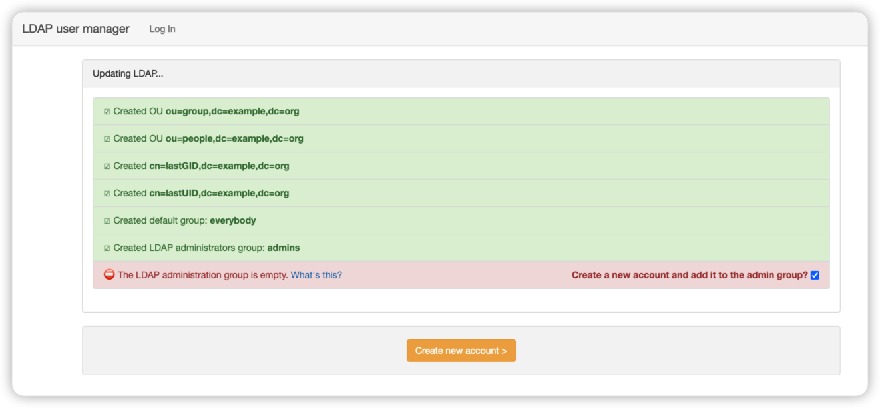Click the bold "everybody" group name
This screenshot has height=408, width=880.
point(233,220)
